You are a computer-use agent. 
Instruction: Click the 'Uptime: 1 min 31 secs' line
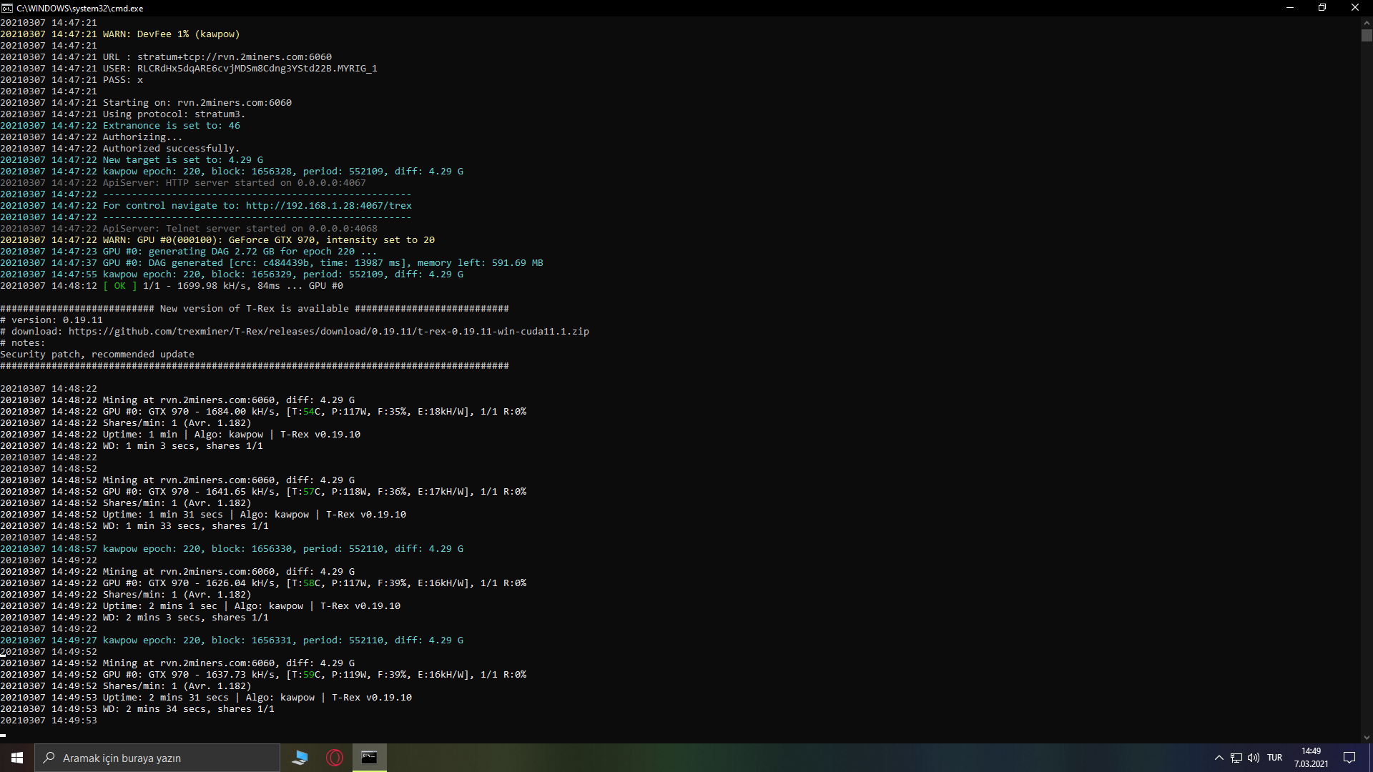tap(203, 515)
